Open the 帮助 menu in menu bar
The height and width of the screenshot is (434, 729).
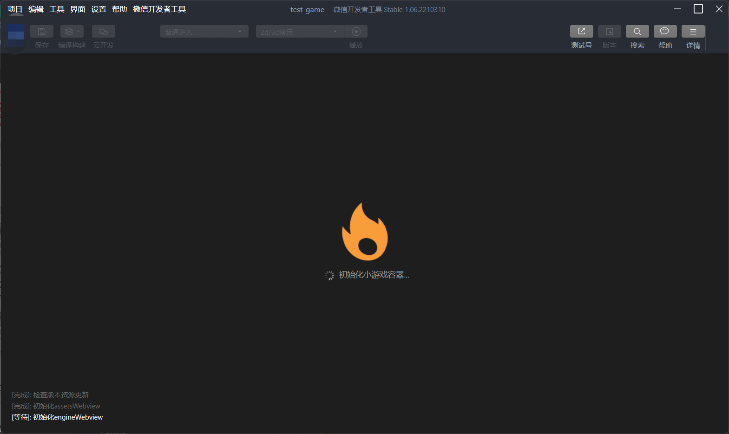119,9
